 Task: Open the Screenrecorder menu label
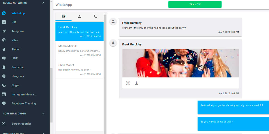pos(22,124)
